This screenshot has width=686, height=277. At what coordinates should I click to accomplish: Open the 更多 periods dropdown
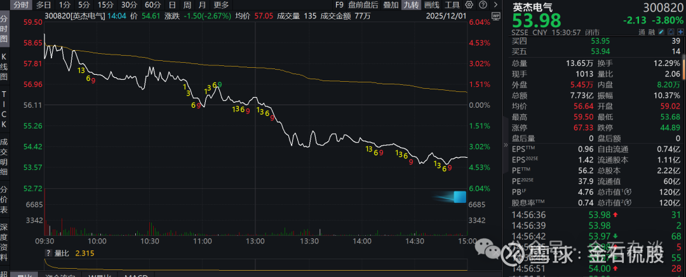(222, 5)
